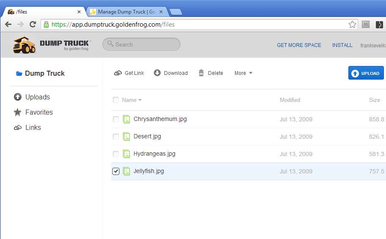Open the GET MORE SPACE link
Image resolution: width=386 pixels, height=239 pixels.
299,45
